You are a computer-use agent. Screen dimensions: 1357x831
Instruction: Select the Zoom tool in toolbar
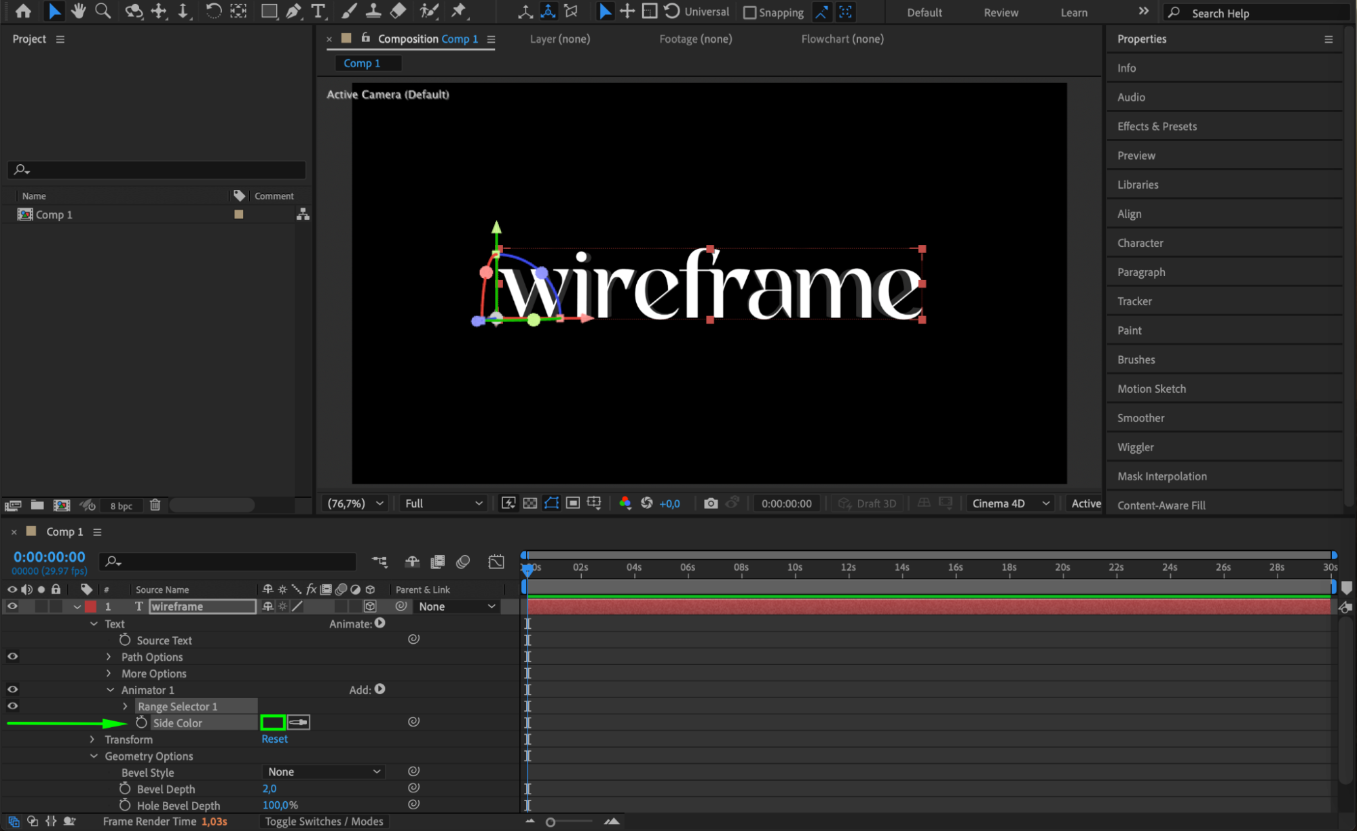click(103, 11)
